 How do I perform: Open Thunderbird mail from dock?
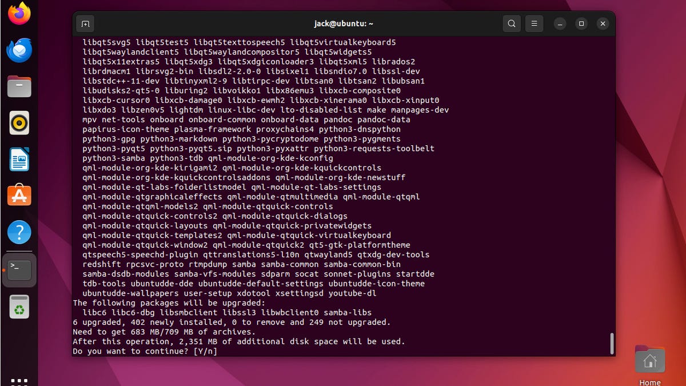tap(19, 50)
